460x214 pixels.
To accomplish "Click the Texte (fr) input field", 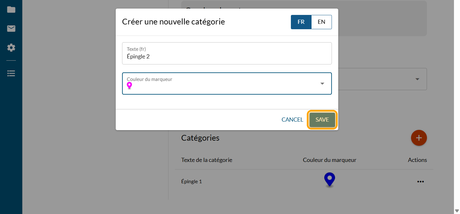I will (x=227, y=57).
